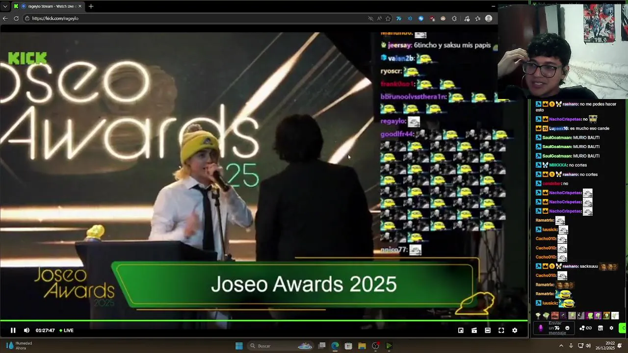Reload the kick.com page
628x353 pixels.
[x=16, y=18]
